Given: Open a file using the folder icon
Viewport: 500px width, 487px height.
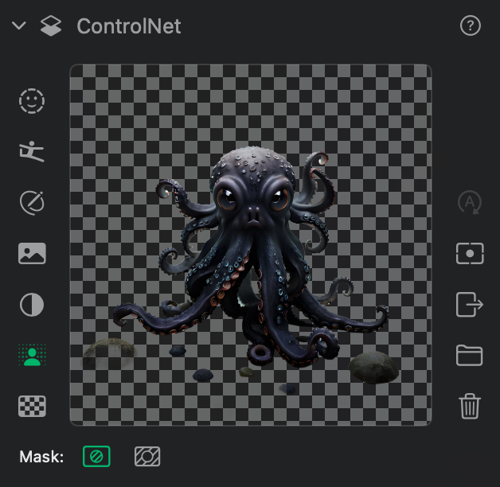Looking at the screenshot, I should (x=470, y=355).
